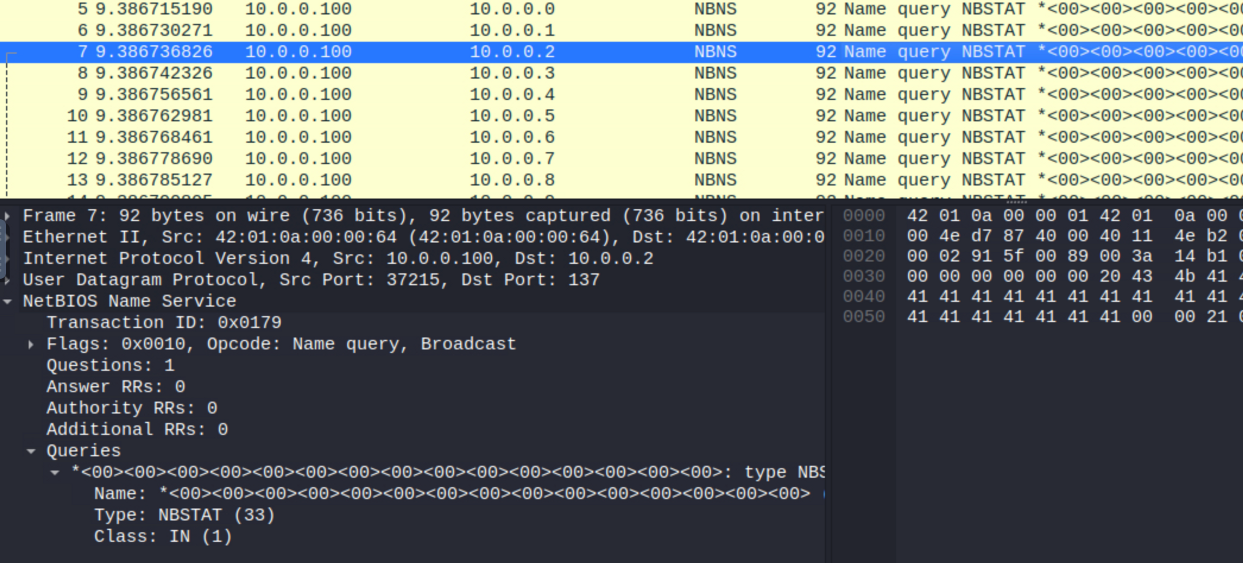The height and width of the screenshot is (563, 1243).
Task: Select the Answer RRs: 0 field
Action: point(116,387)
